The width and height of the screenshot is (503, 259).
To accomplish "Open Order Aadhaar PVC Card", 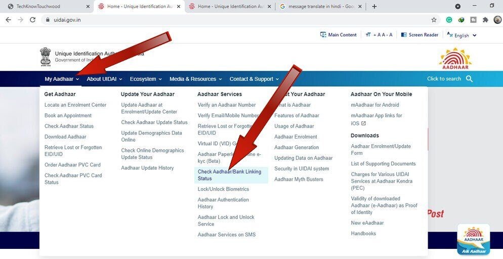I will (x=72, y=165).
